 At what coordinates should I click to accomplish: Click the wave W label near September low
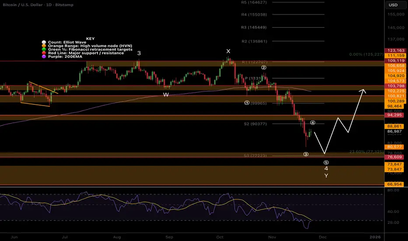[166, 95]
